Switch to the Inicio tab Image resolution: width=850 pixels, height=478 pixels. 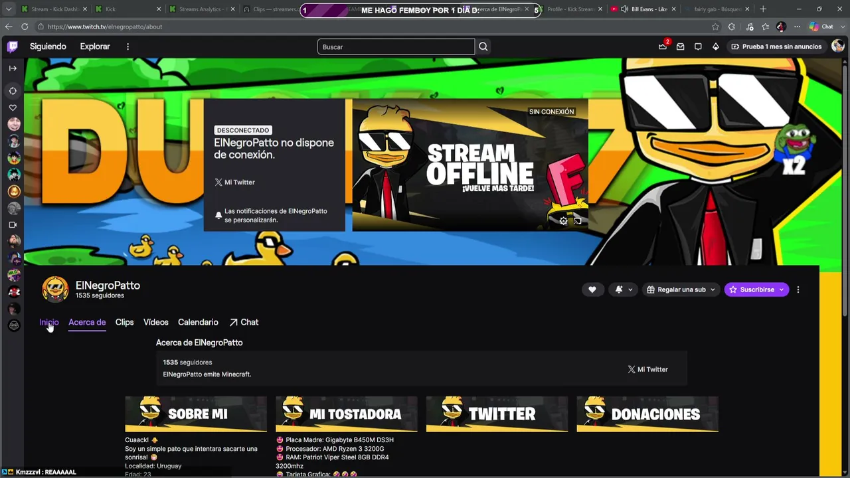(49, 322)
